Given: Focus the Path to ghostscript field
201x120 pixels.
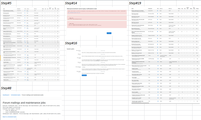Looking at the screenshot, I should 91,67.
